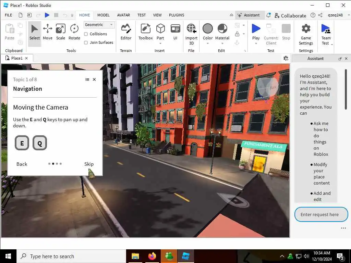
Task: Click the Assistant request input field
Action: click(x=321, y=214)
